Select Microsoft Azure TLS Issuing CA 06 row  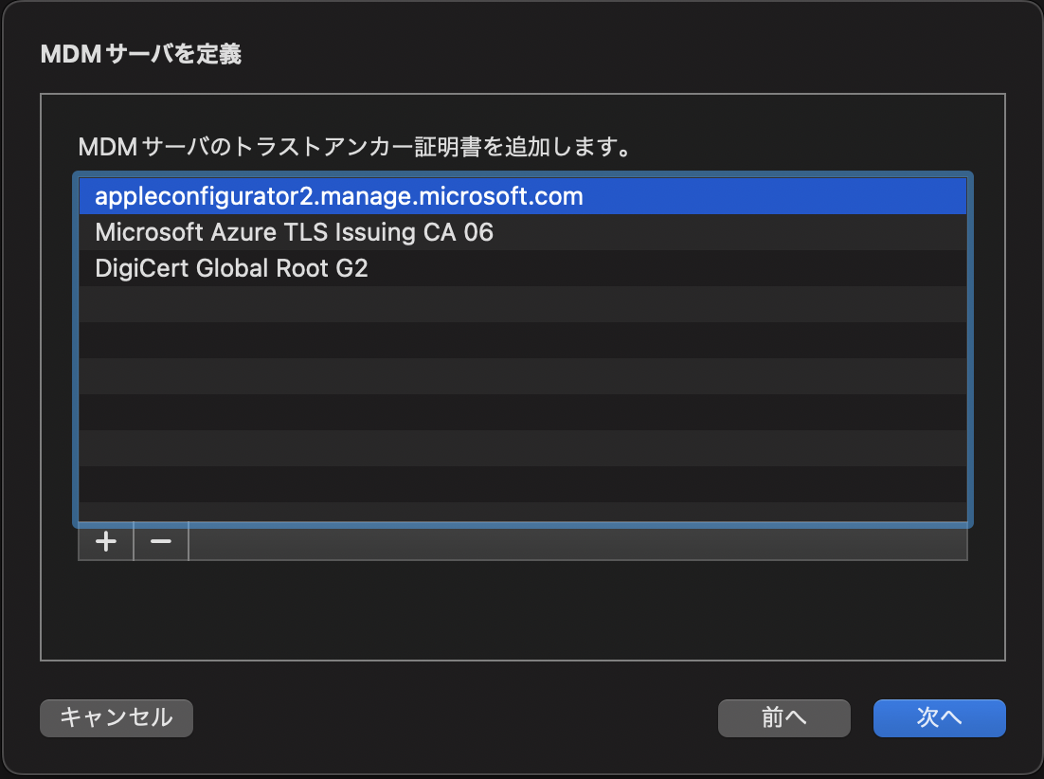523,232
